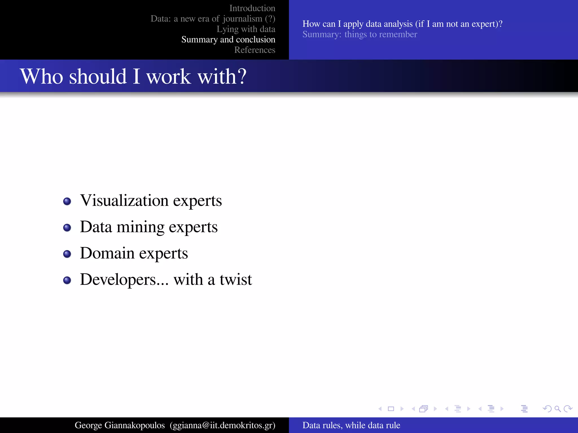Click the presentation outline icon

[524, 409]
